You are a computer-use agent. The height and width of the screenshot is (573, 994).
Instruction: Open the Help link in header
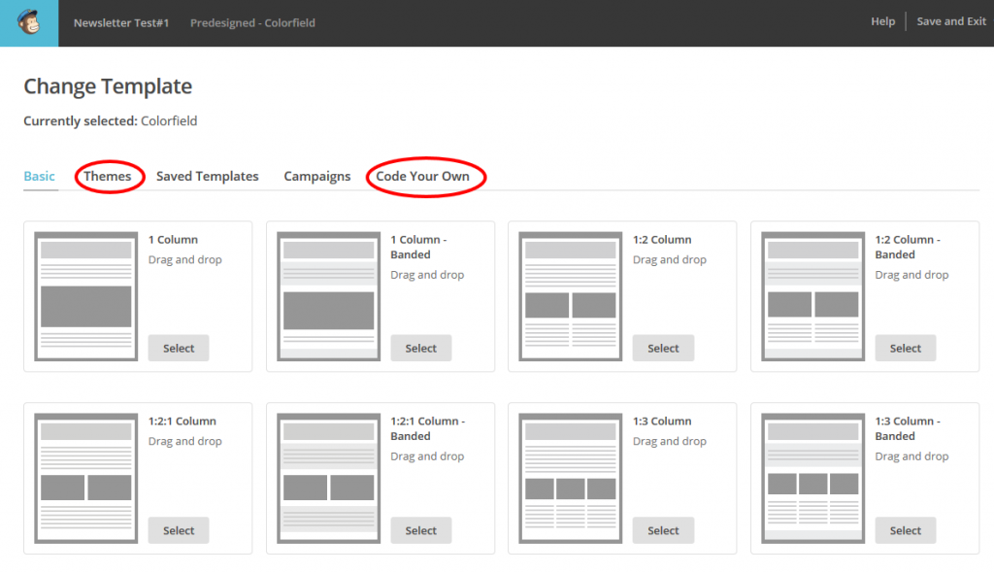click(x=882, y=21)
